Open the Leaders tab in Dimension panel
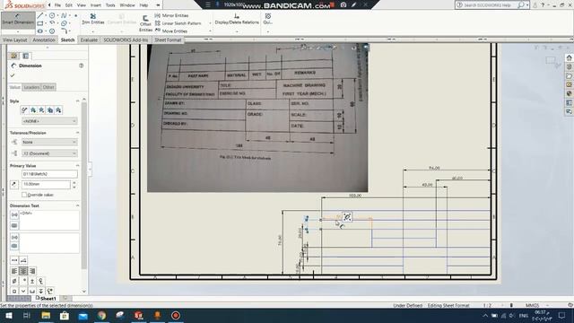 pyautogui.click(x=31, y=87)
